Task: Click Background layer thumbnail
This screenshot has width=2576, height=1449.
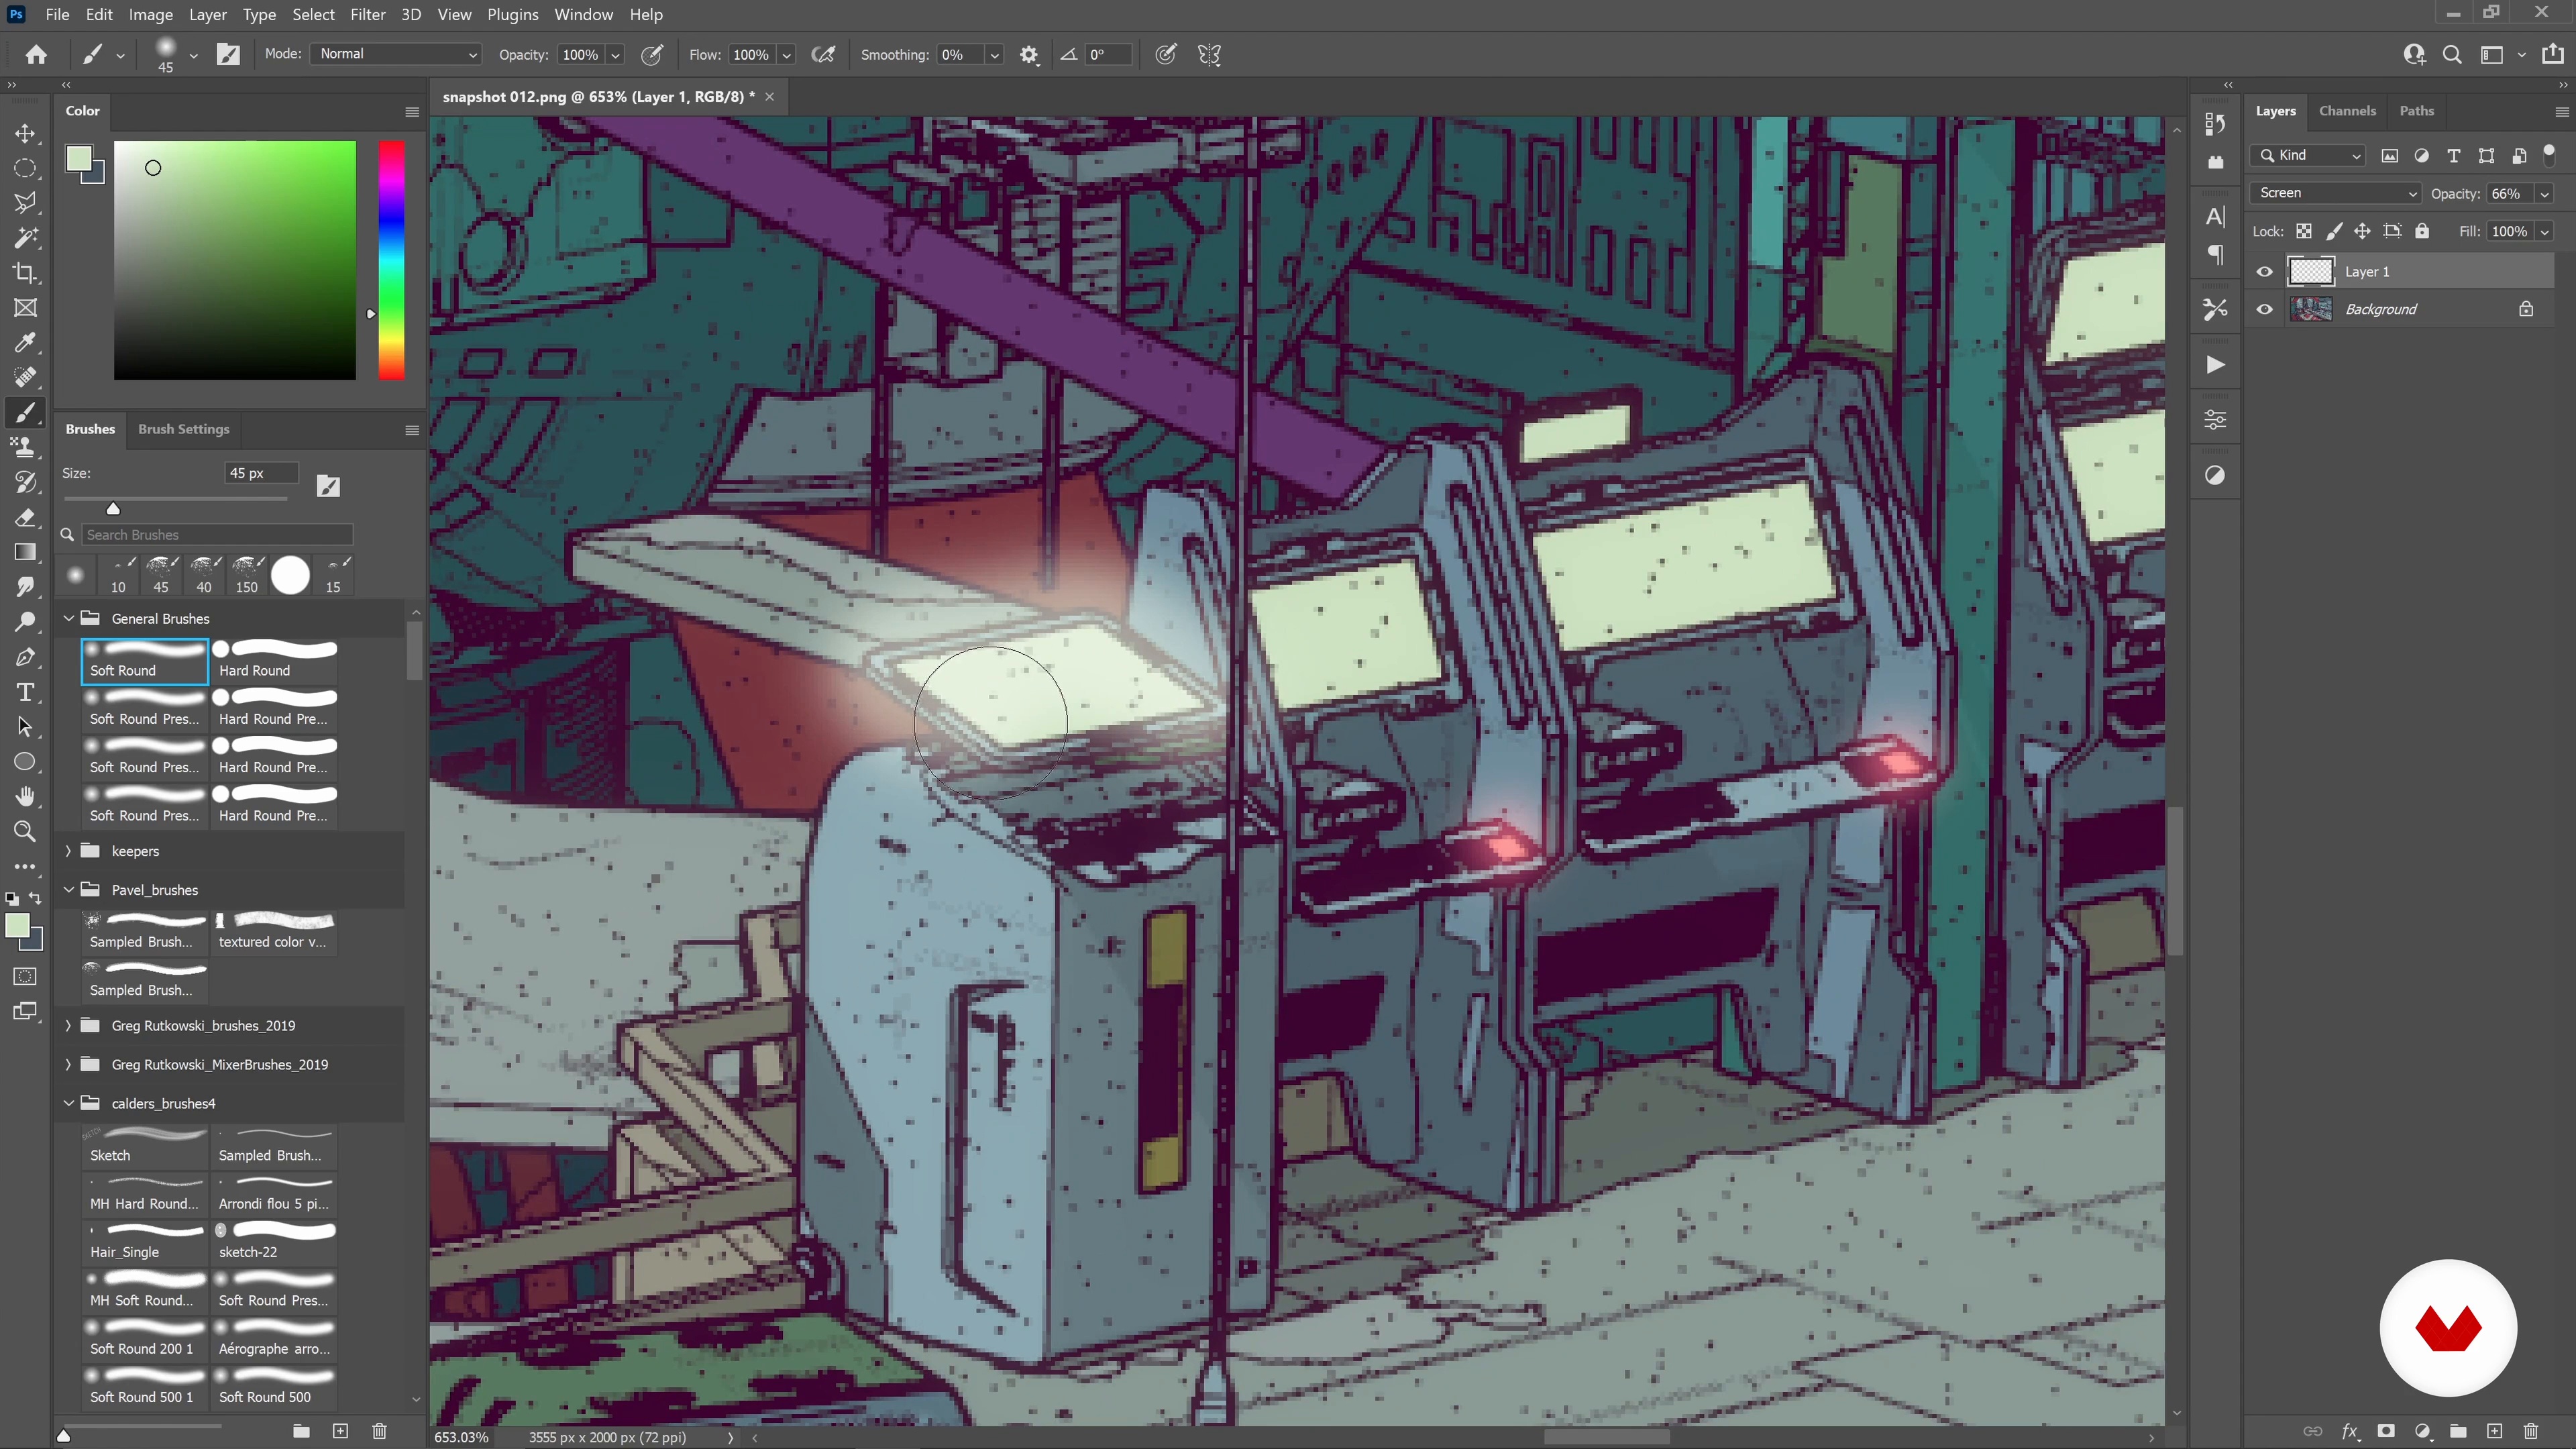Action: click(2310, 309)
